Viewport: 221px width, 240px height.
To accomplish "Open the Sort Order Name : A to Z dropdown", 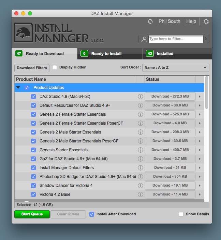I will pos(176,68).
